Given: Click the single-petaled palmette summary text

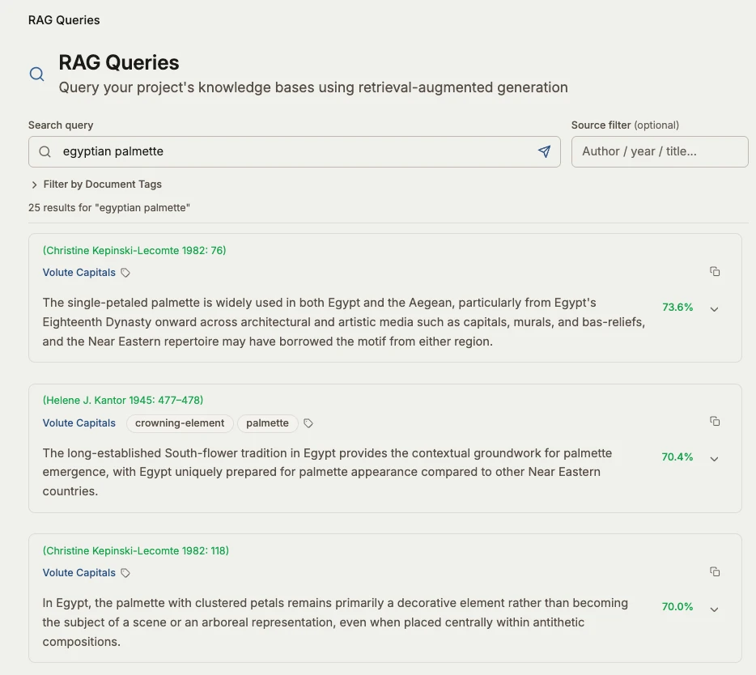Looking at the screenshot, I should pos(344,322).
